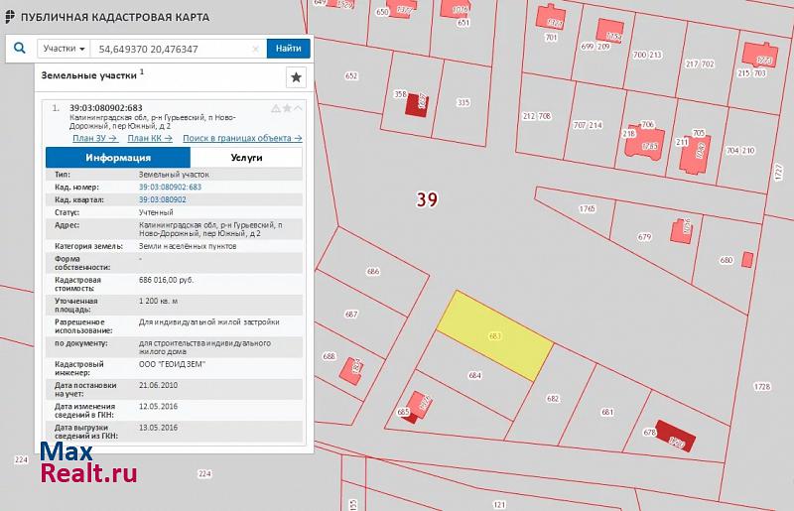Open the План КК link

150,139
